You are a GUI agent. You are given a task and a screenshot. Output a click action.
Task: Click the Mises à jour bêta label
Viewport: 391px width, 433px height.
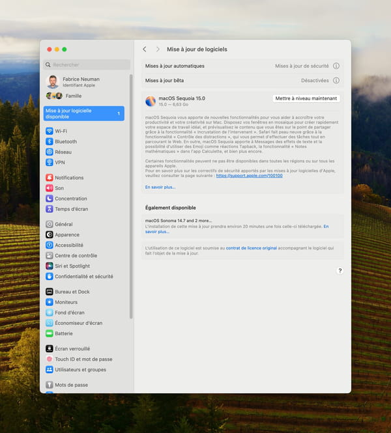point(164,80)
